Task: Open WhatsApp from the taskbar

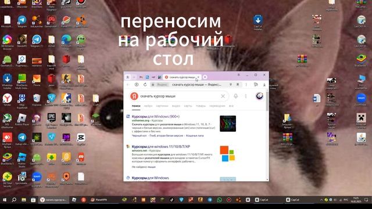Action: coord(220,200)
